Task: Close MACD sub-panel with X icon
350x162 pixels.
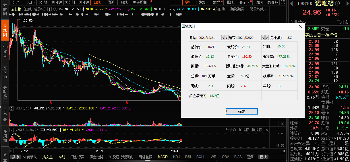Action: coord(267,130)
